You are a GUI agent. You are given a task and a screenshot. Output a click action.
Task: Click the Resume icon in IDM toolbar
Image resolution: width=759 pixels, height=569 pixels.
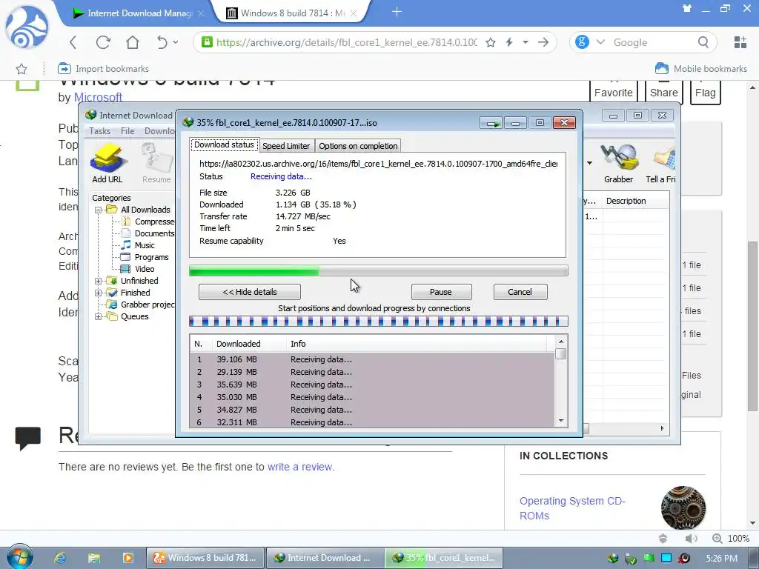(156, 163)
